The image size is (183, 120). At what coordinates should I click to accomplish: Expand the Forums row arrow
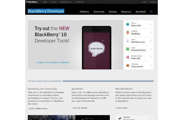click(151, 118)
